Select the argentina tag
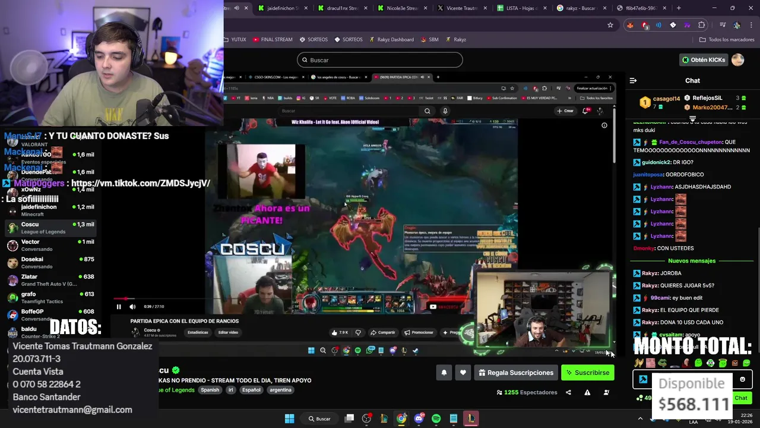The width and height of the screenshot is (760, 428). pos(280,390)
